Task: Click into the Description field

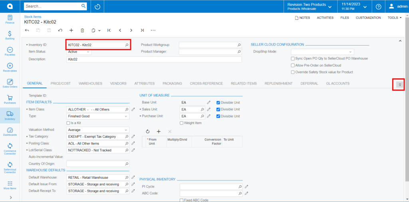Action: tap(154, 59)
